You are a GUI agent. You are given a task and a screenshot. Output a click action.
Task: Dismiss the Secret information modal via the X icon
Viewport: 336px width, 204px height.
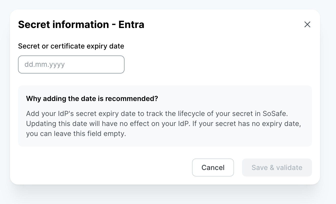307,24
